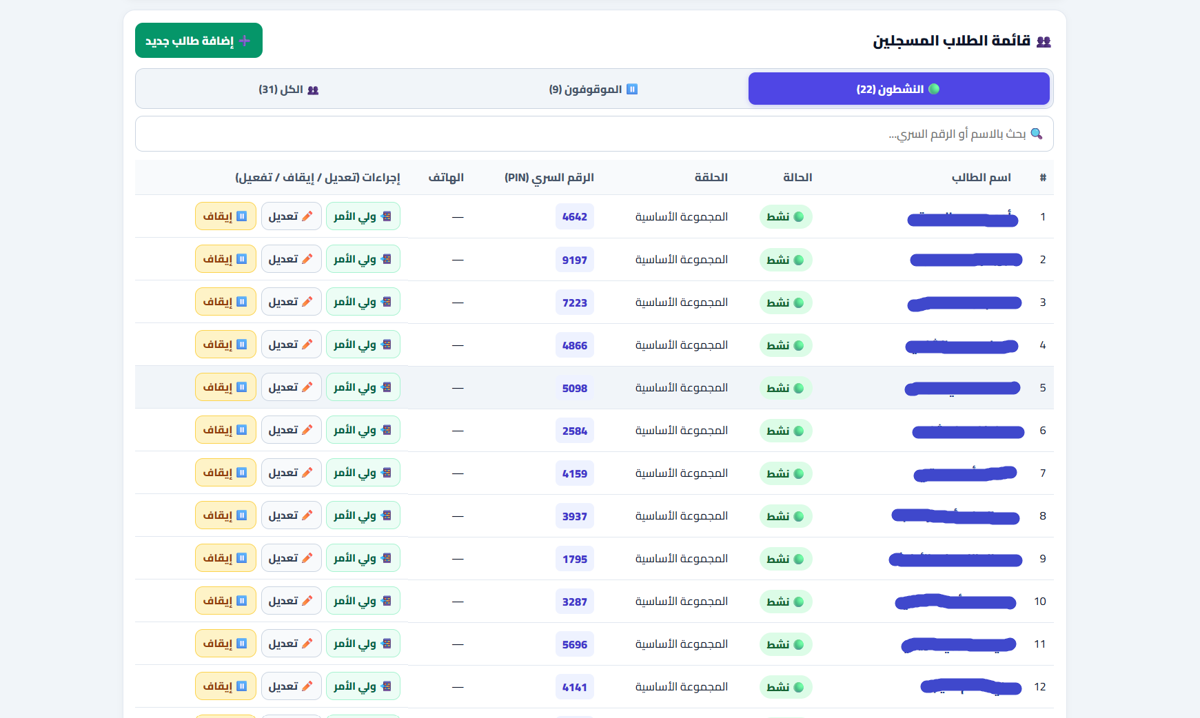Click the student name column header (اسم الطالب)
This screenshot has height=718, width=1200.
pyautogui.click(x=982, y=178)
